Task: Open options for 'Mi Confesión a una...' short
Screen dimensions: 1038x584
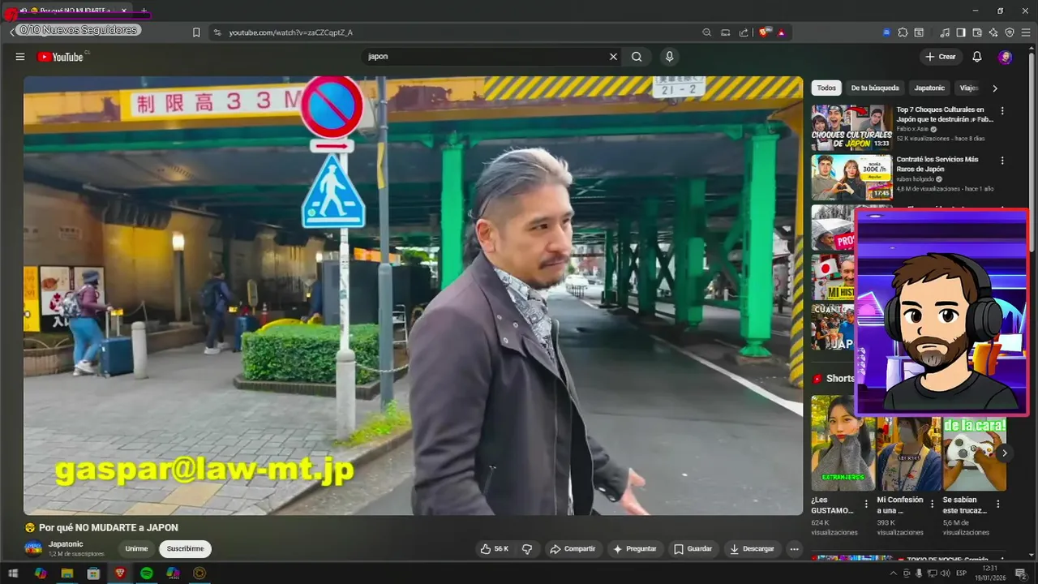Action: tap(932, 504)
